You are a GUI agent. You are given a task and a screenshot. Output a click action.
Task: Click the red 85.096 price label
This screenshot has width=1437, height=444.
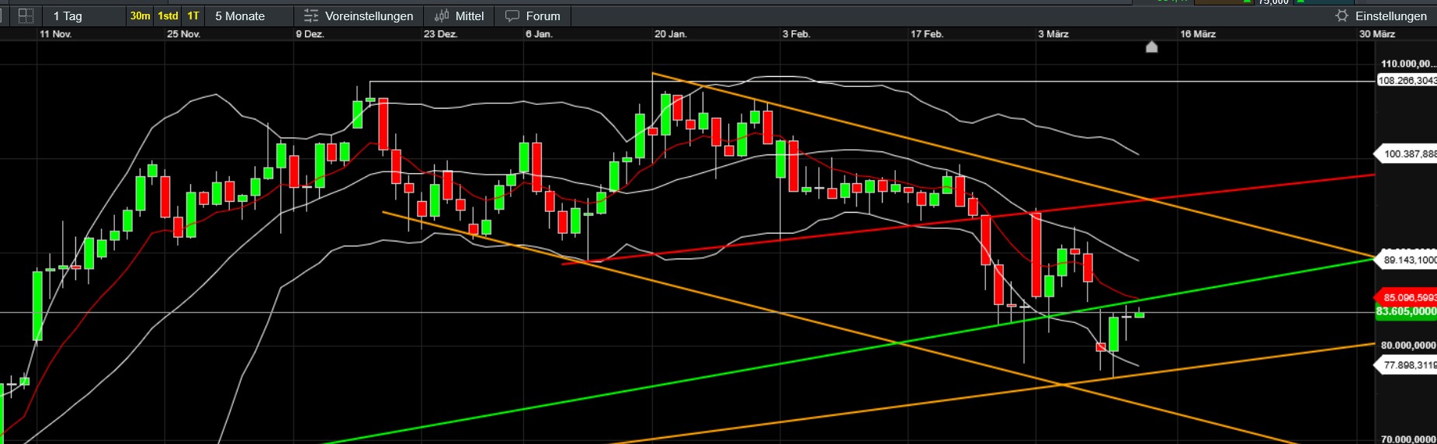click(x=1406, y=297)
